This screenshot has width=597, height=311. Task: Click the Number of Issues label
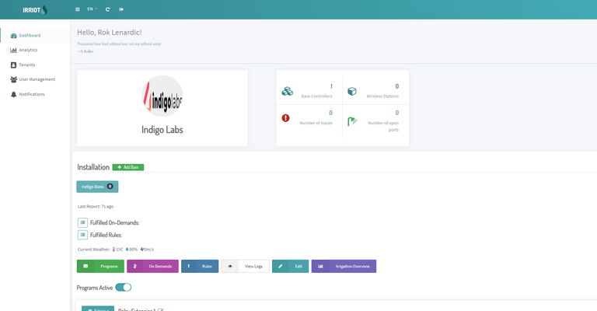tap(316, 123)
